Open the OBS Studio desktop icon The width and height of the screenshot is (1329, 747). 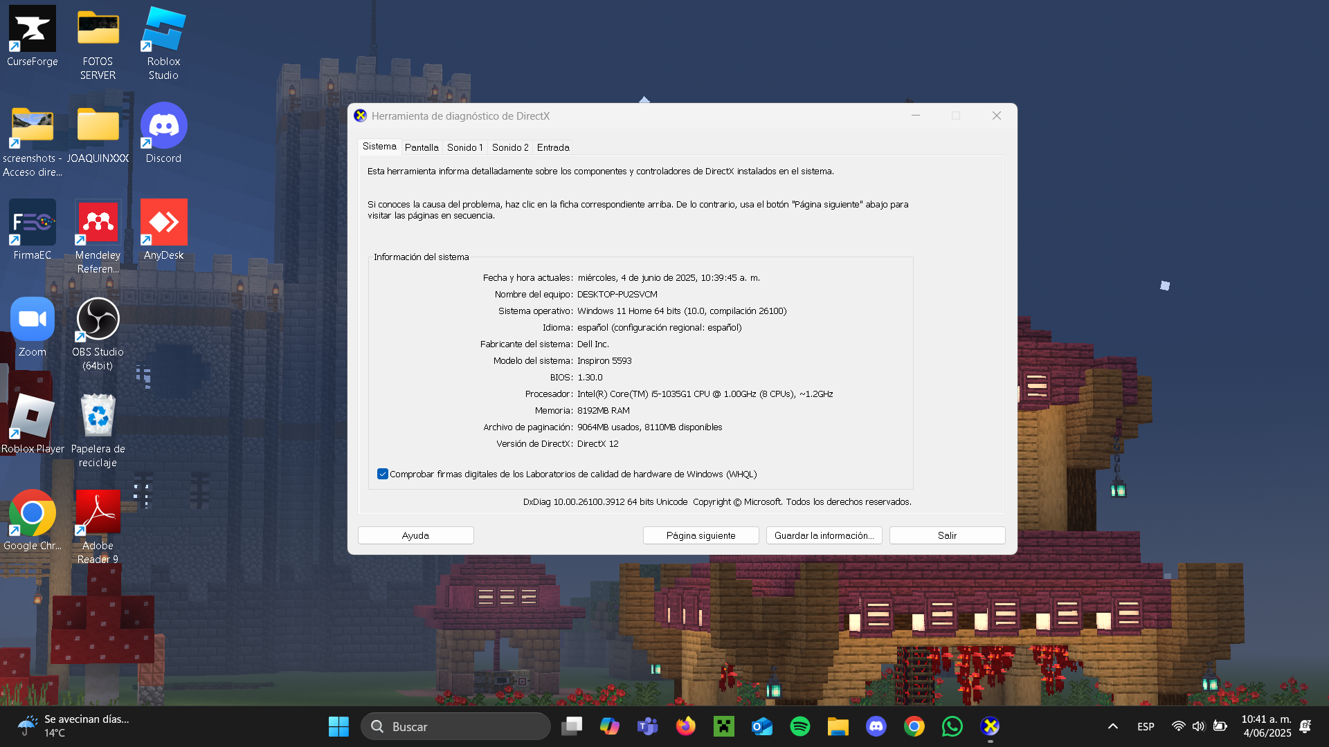point(98,320)
